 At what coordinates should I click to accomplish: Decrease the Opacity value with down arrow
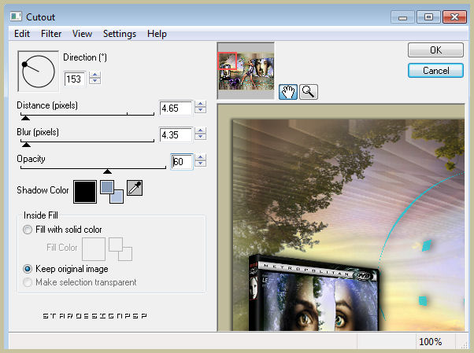[200, 164]
